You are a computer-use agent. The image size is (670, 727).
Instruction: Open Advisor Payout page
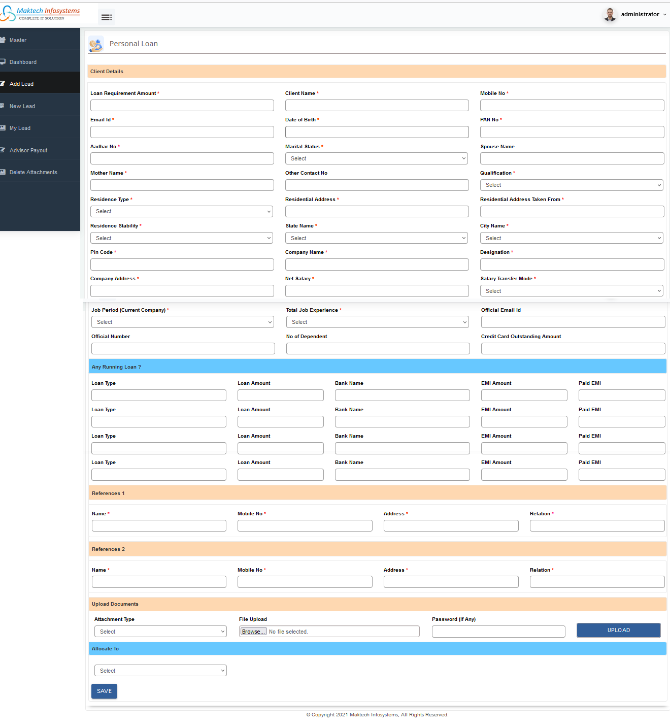tap(28, 150)
